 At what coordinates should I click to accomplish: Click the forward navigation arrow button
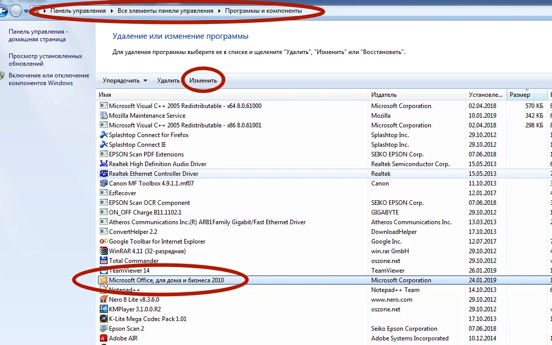(16, 11)
